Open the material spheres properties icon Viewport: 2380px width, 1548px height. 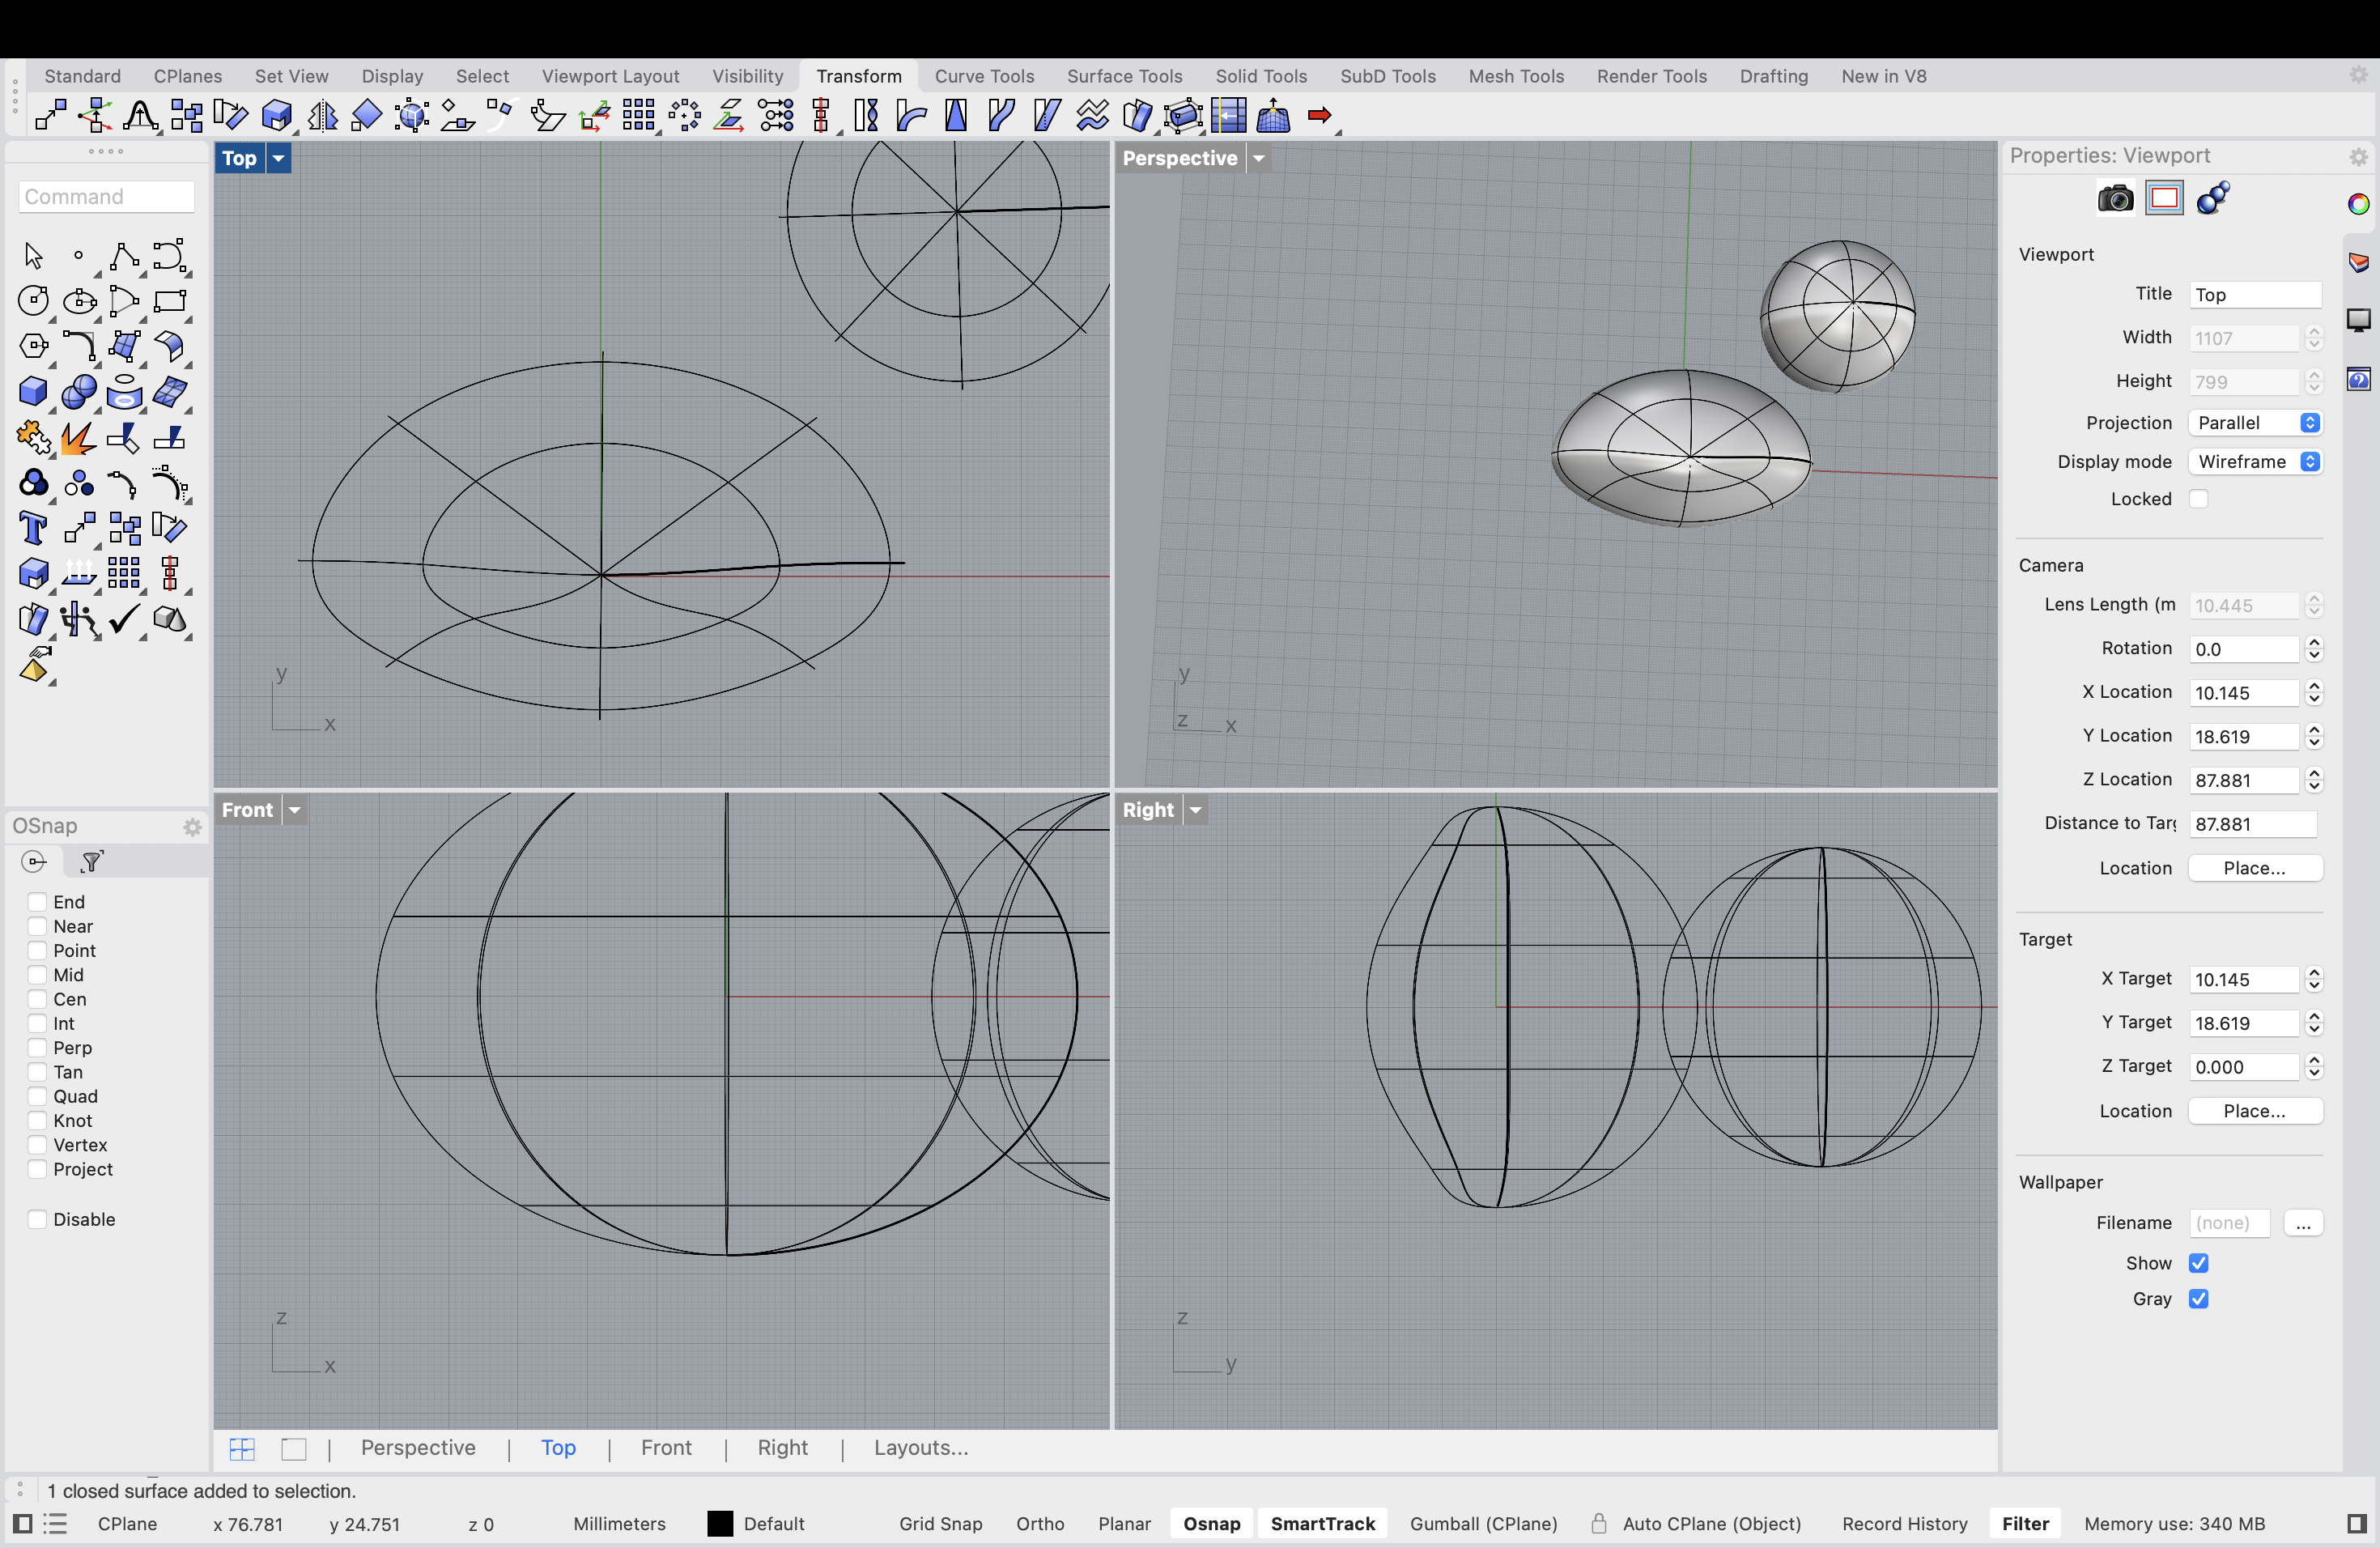point(2213,198)
